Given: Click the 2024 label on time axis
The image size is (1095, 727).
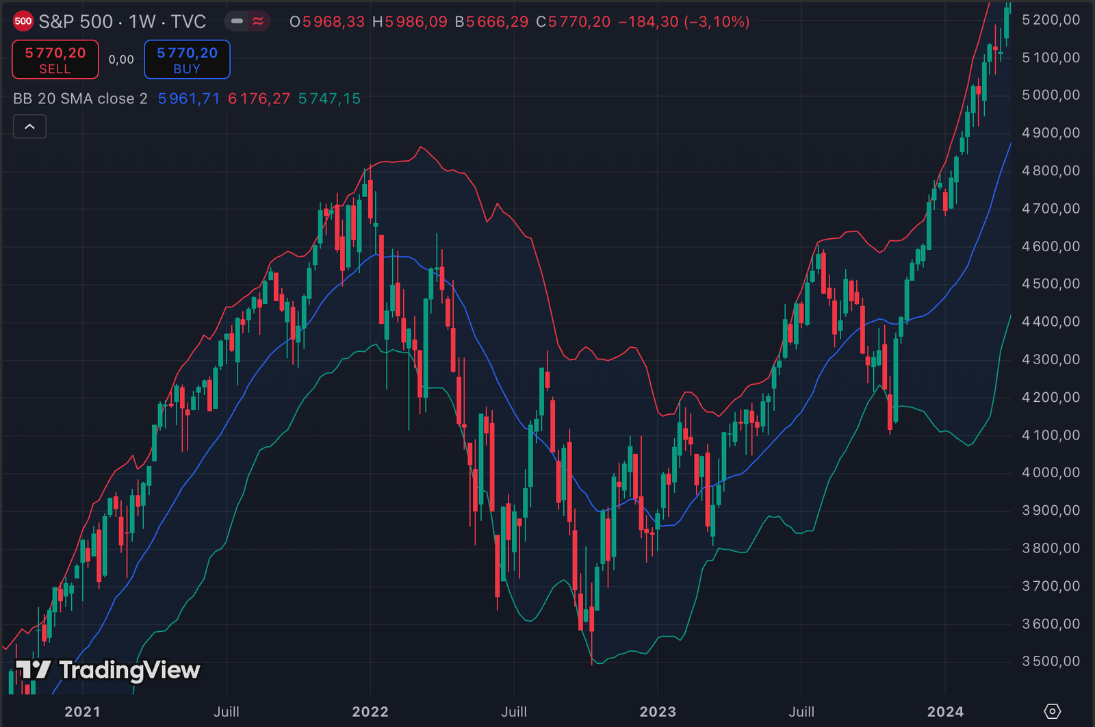Looking at the screenshot, I should [x=945, y=712].
